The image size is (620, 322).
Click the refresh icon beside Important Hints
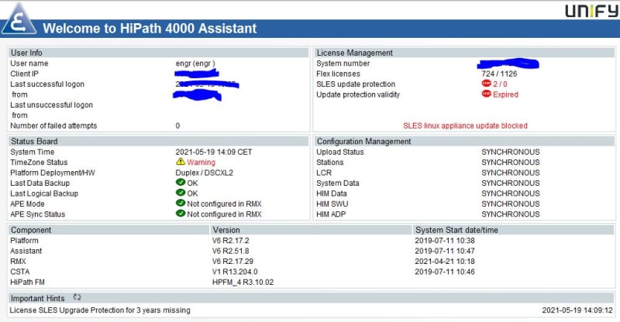tap(77, 297)
